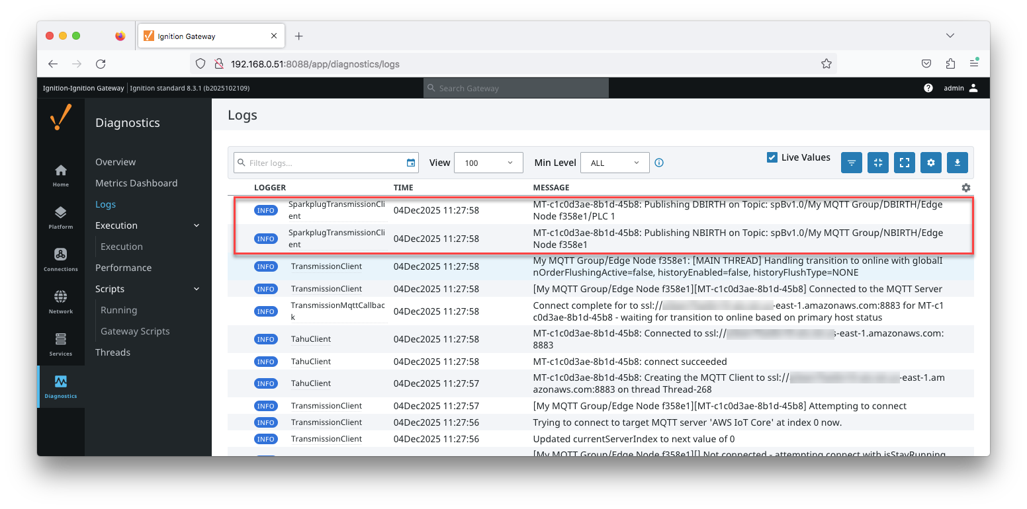Open the View count dropdown
The height and width of the screenshot is (509, 1027).
coord(488,163)
